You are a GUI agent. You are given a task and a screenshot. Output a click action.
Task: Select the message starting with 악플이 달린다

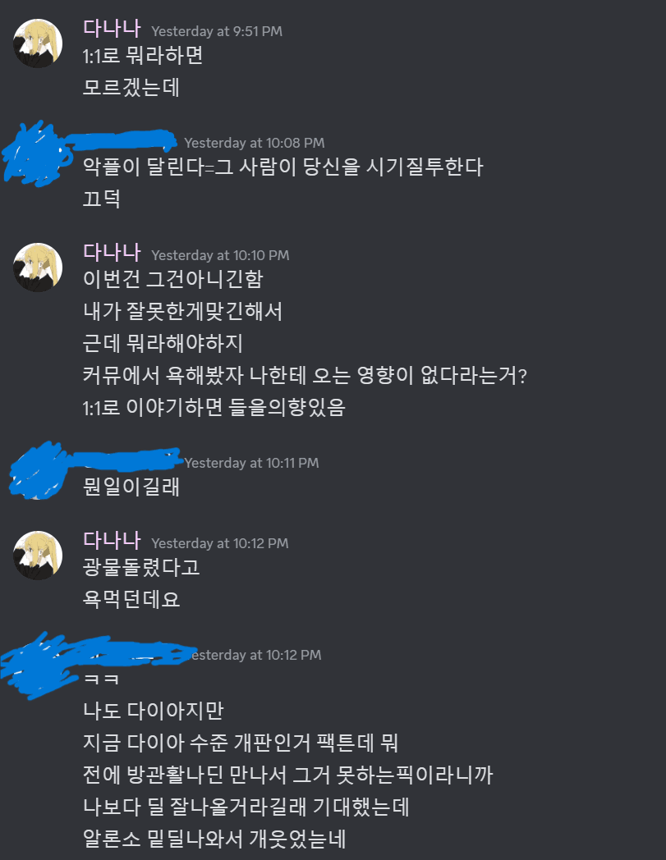tap(282, 167)
